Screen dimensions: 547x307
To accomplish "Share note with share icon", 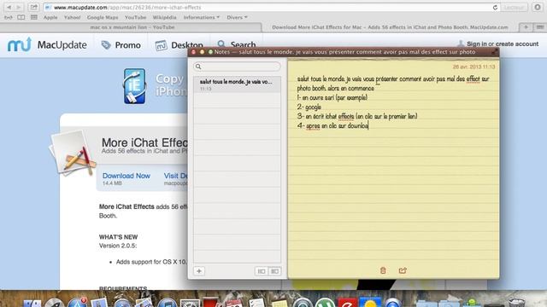I will pos(403,270).
